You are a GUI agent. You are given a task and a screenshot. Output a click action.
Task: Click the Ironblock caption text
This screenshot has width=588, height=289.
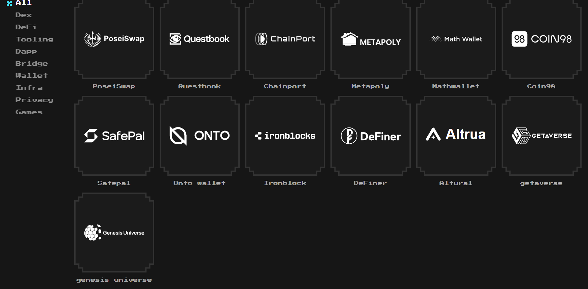tap(285, 183)
